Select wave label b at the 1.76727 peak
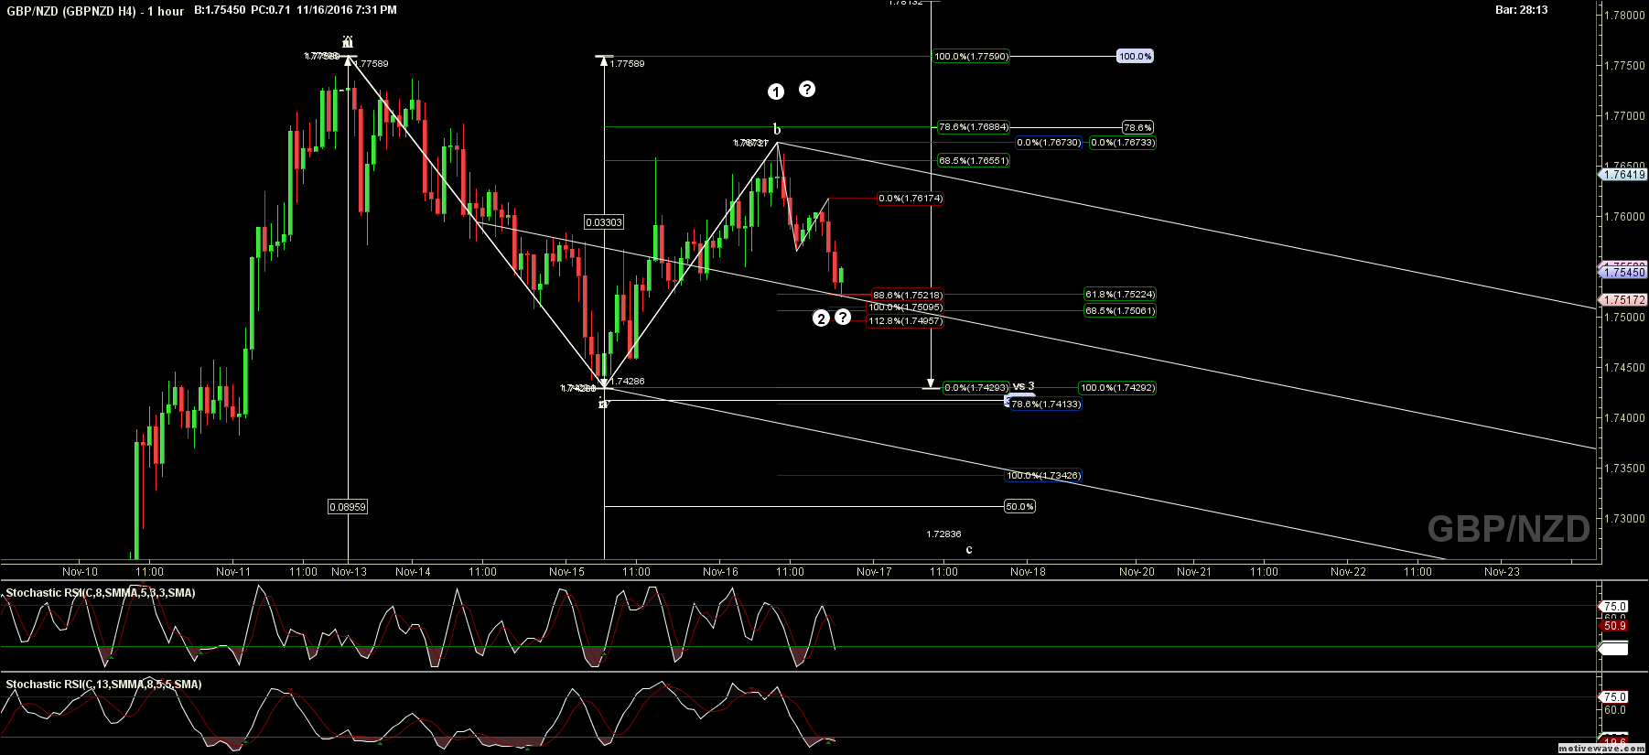The image size is (1649, 755). (x=777, y=130)
